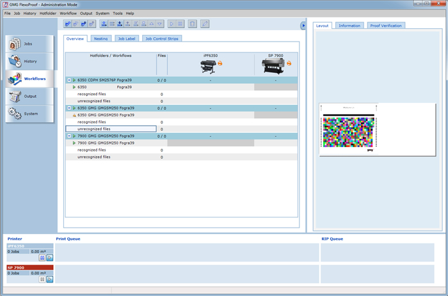Viewport: 448px width, 296px height.
Task: Click the move down triangle toolbar icon
Action: click(x=160, y=24)
